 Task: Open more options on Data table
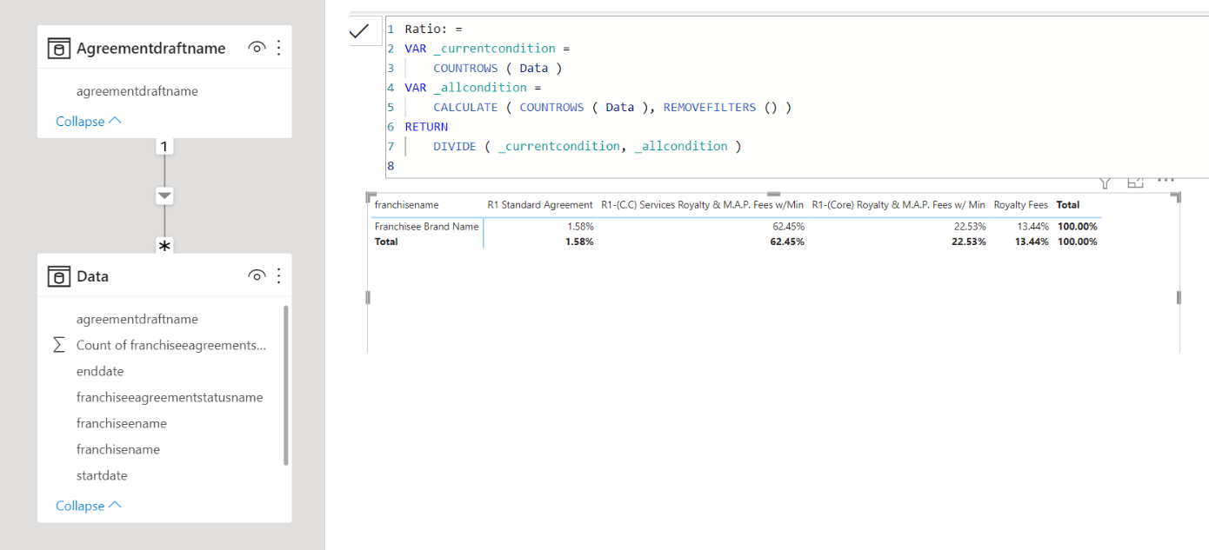click(278, 275)
